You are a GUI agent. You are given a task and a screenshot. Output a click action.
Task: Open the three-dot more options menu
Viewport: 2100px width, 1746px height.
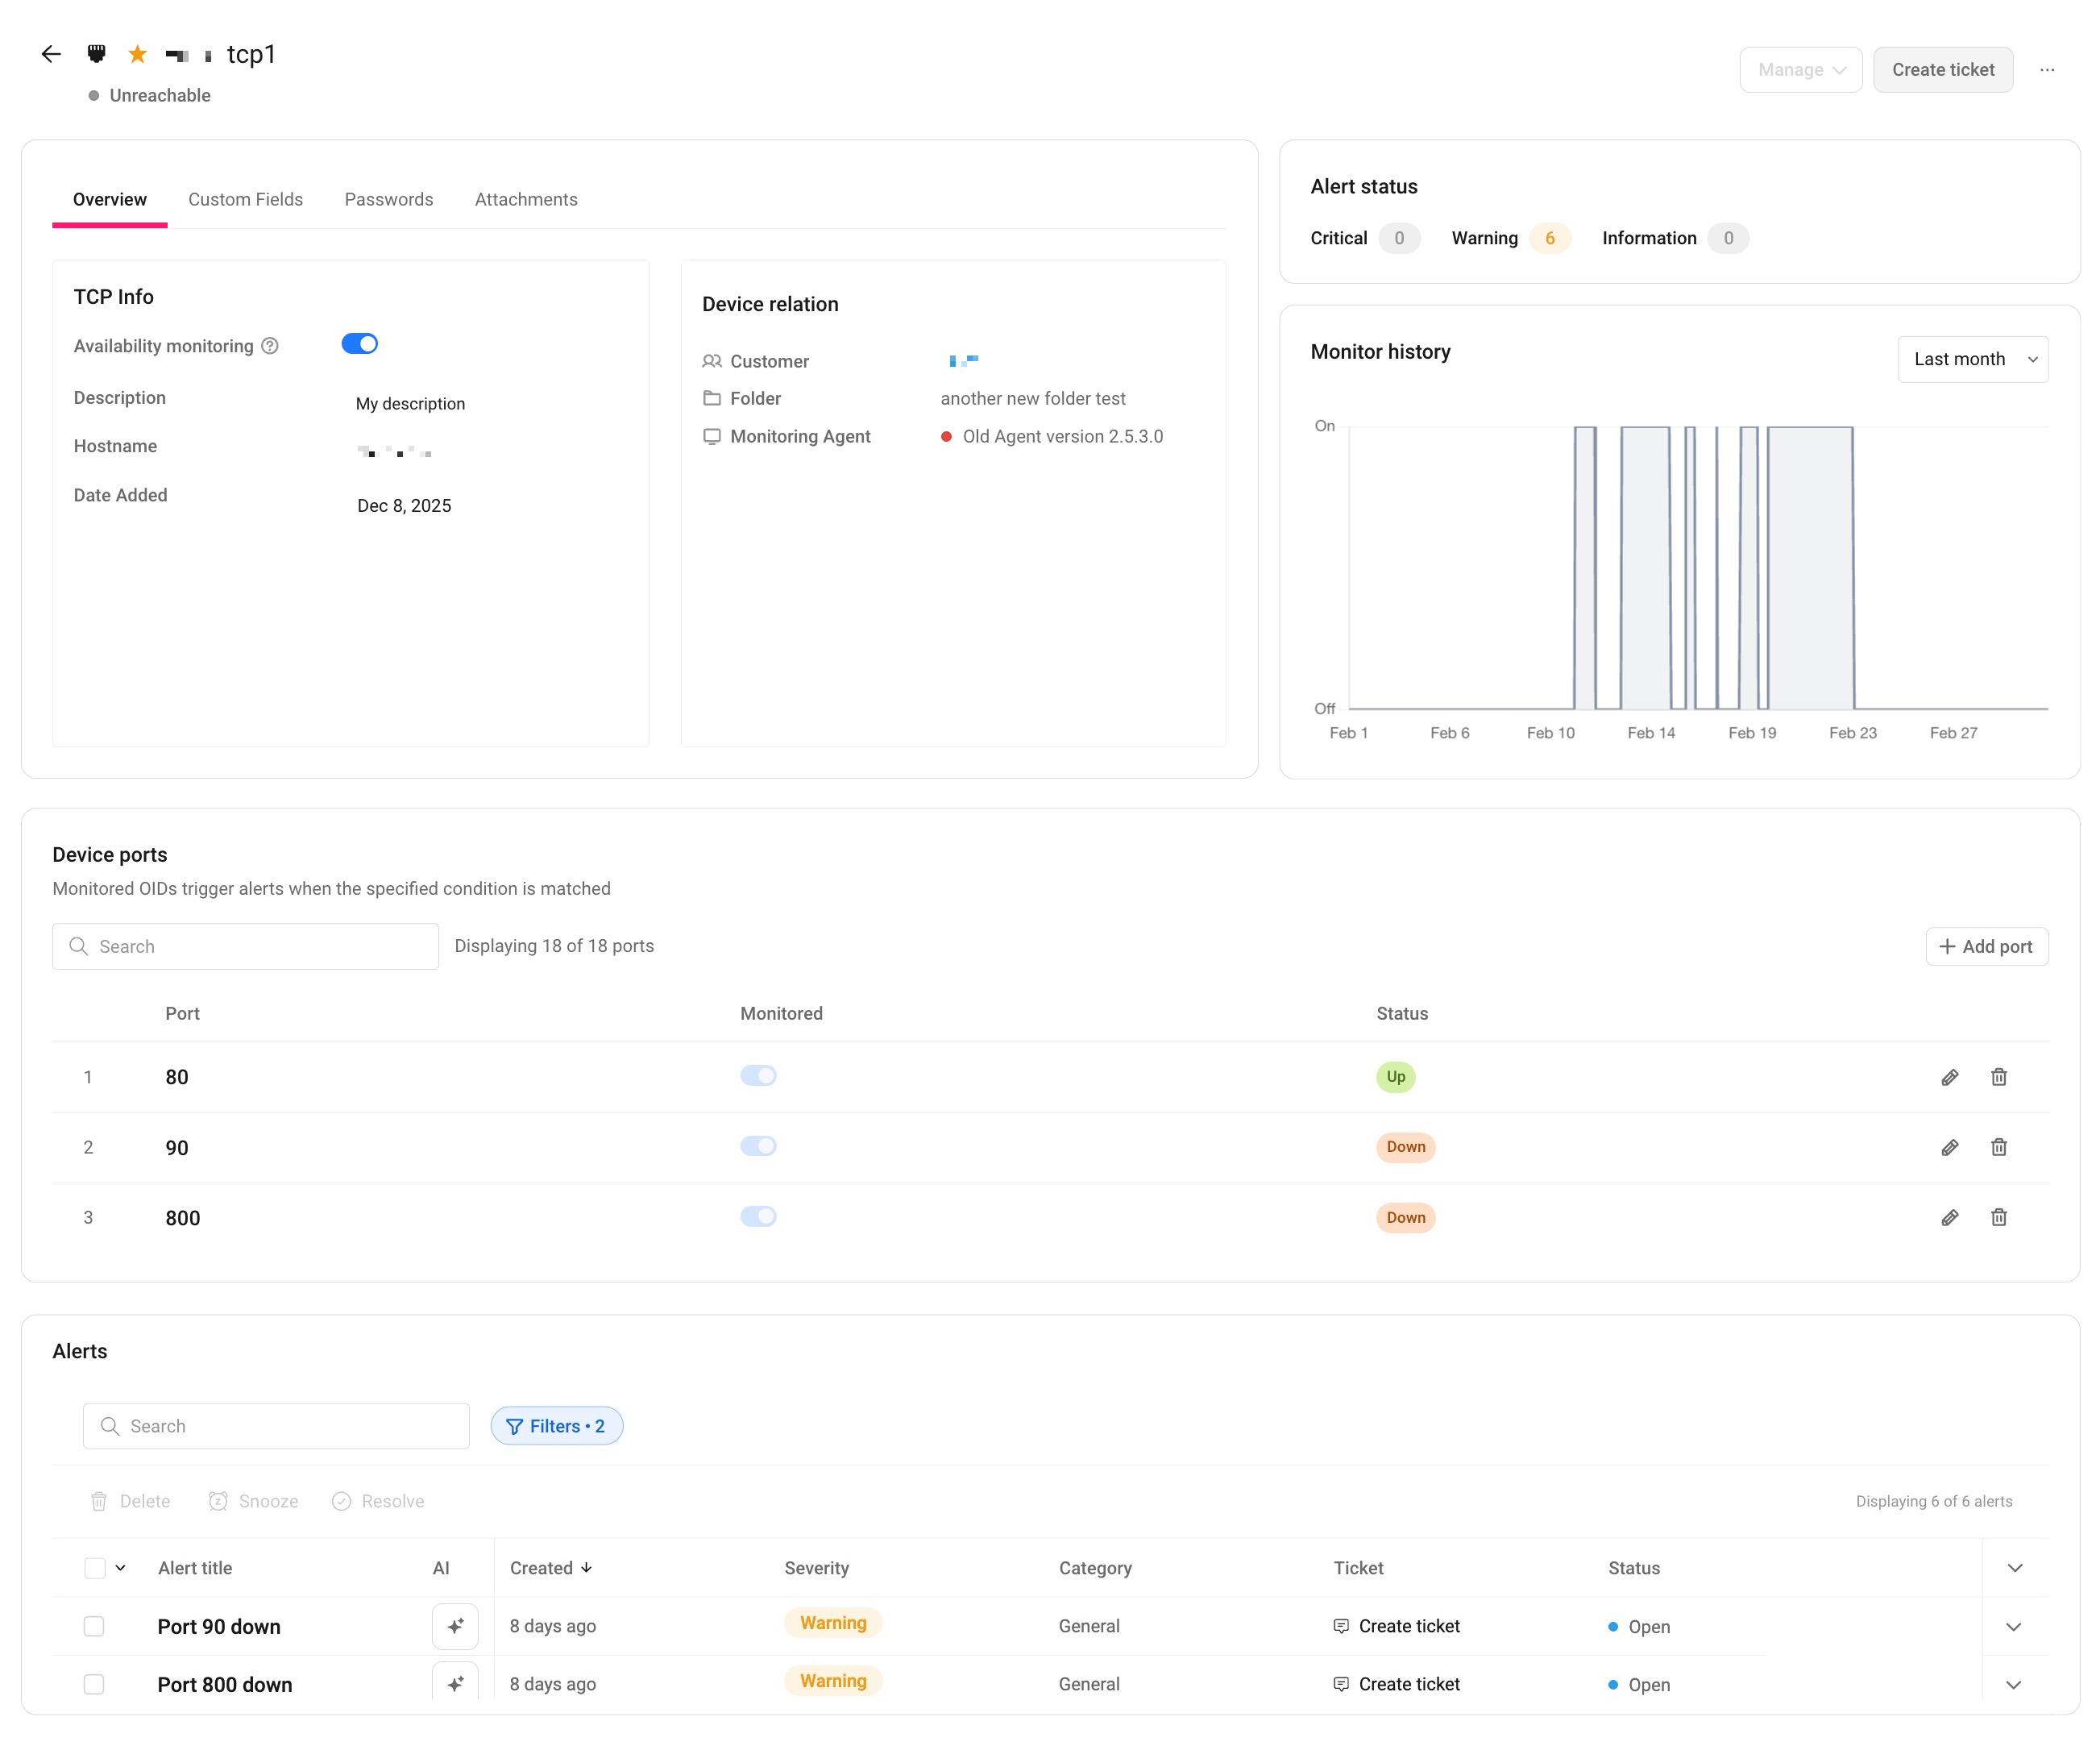coord(2047,70)
